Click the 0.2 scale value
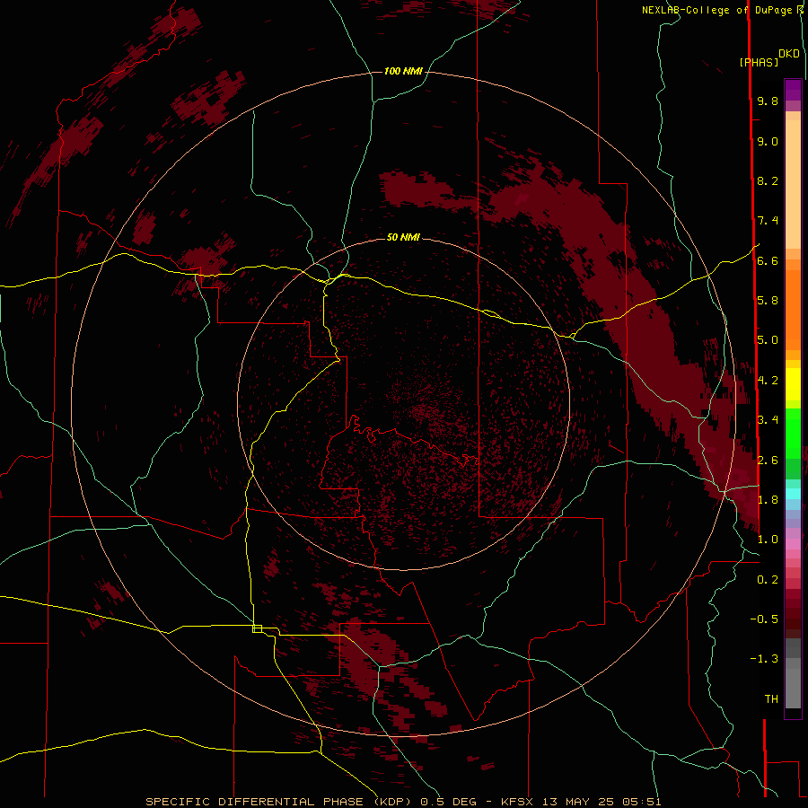Screen dimensions: 808x808 point(768,580)
